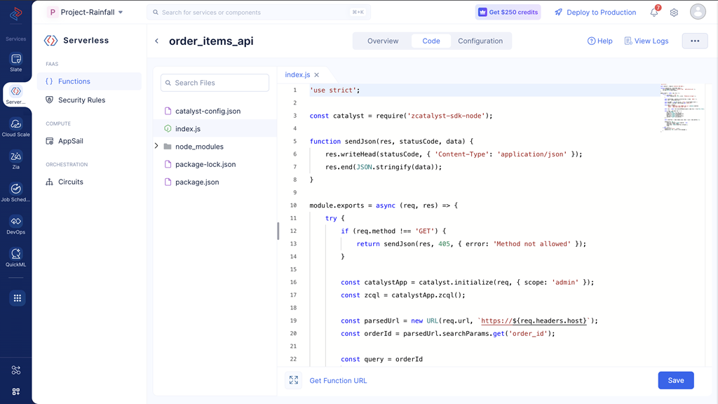
Task: Expand code editor to fullscreen
Action: pos(294,380)
